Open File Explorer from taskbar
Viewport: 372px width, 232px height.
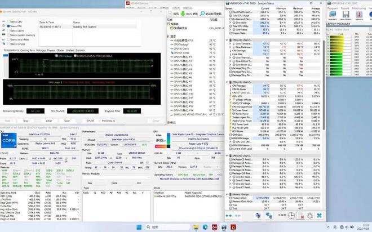(x=196, y=227)
